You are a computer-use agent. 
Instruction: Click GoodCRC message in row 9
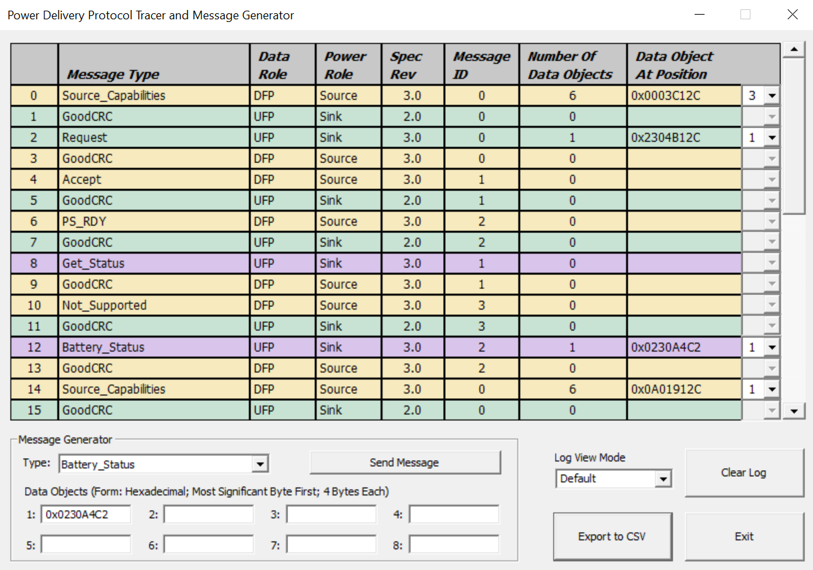tap(154, 284)
